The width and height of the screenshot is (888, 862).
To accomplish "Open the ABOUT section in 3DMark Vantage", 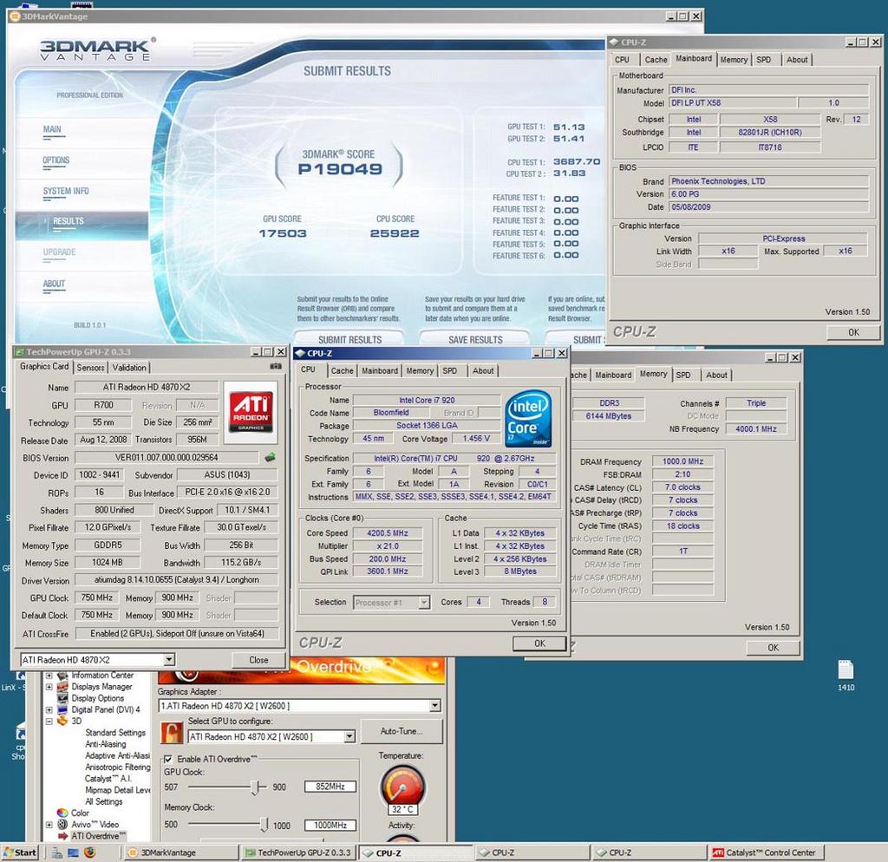I will click(54, 284).
